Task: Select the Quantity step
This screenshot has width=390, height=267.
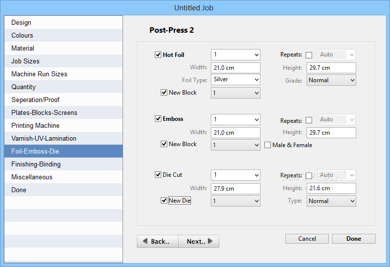Action: [64, 87]
